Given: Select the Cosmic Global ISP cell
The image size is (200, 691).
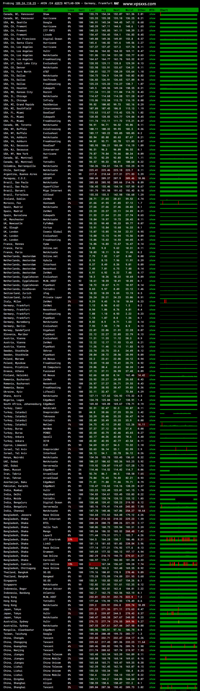Looking at the screenshot, I should pyautogui.click(x=52, y=232).
